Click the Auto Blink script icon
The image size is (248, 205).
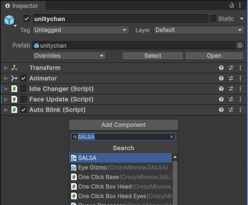coord(14,110)
